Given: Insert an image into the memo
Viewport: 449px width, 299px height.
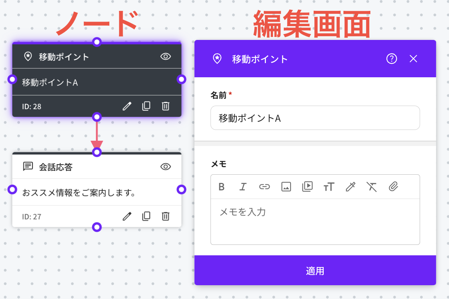Looking at the screenshot, I should point(286,187).
